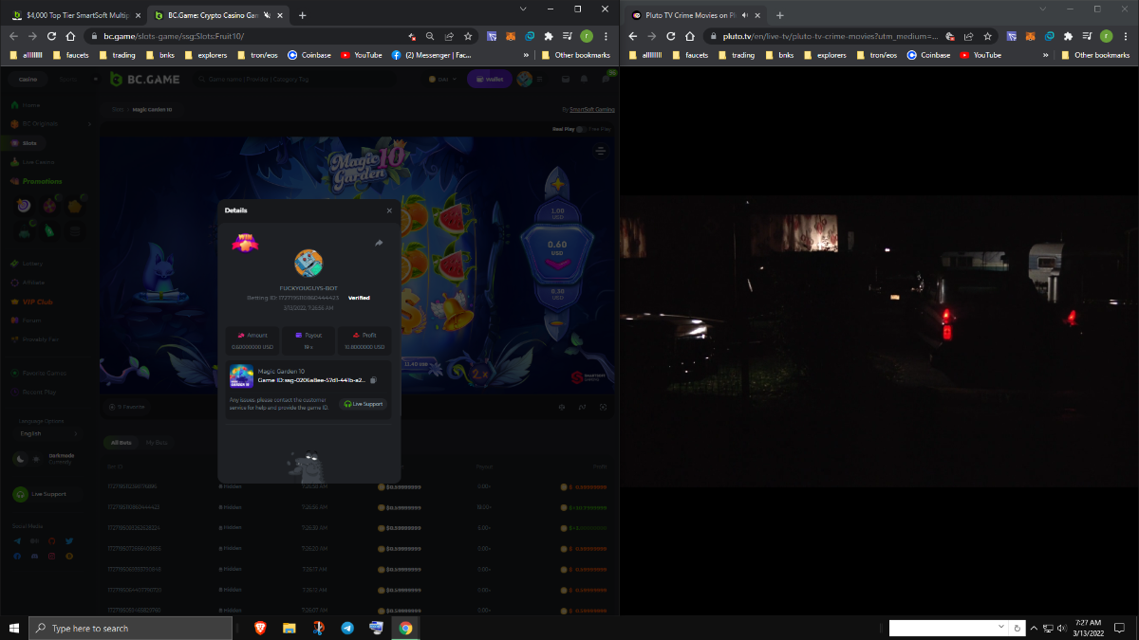Expand hidden bookmarks overflow chevron
Image resolution: width=1139 pixels, height=640 pixels.
pyautogui.click(x=526, y=55)
